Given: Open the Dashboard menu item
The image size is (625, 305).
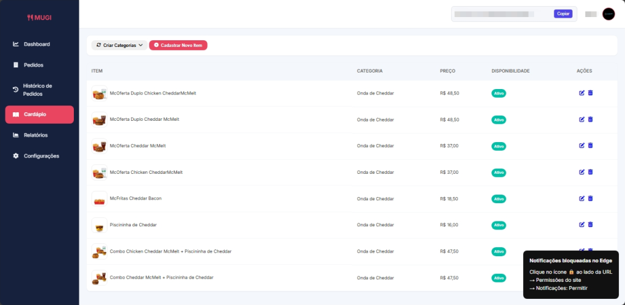Looking at the screenshot, I should [37, 44].
